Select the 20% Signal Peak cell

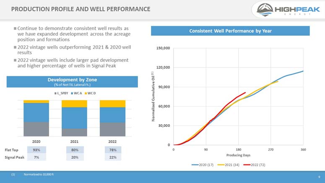coord(75,157)
